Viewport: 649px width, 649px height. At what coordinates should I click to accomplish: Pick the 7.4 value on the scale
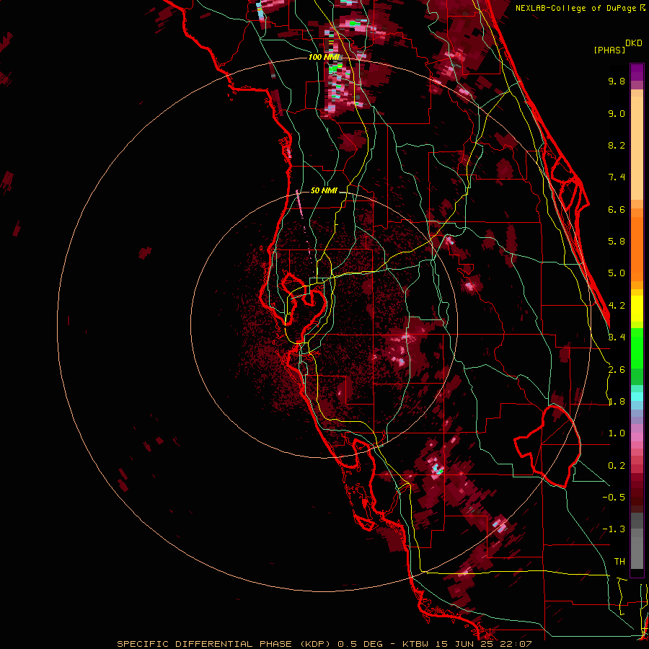(x=617, y=177)
